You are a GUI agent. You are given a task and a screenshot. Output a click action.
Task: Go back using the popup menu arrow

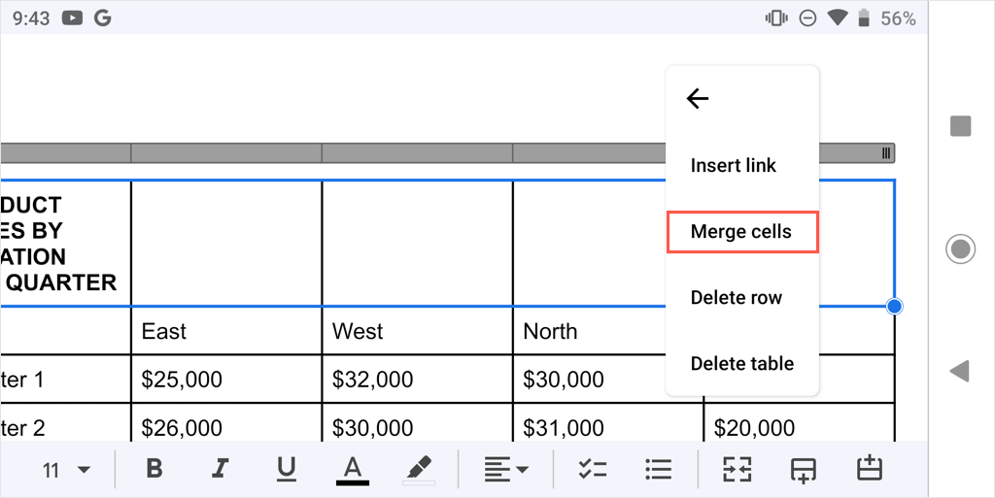tap(698, 98)
